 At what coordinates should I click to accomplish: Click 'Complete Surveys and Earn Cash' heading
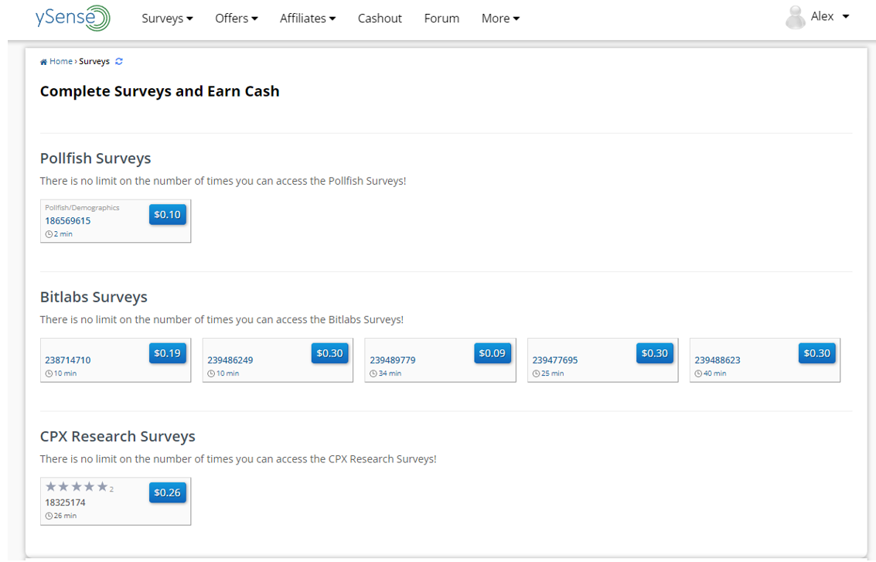pyautogui.click(x=160, y=91)
